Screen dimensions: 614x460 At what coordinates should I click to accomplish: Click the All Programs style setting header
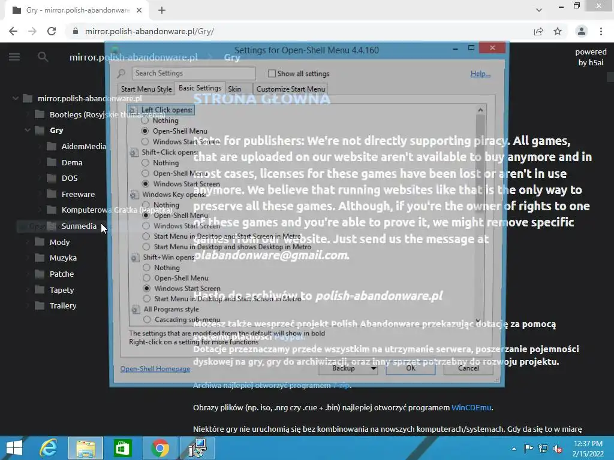pos(171,309)
